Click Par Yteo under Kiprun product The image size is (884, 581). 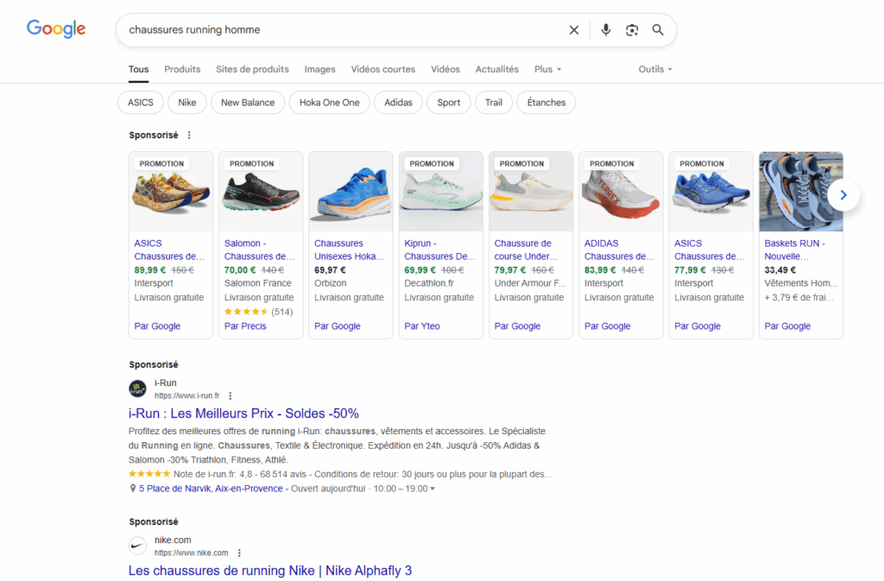(421, 326)
